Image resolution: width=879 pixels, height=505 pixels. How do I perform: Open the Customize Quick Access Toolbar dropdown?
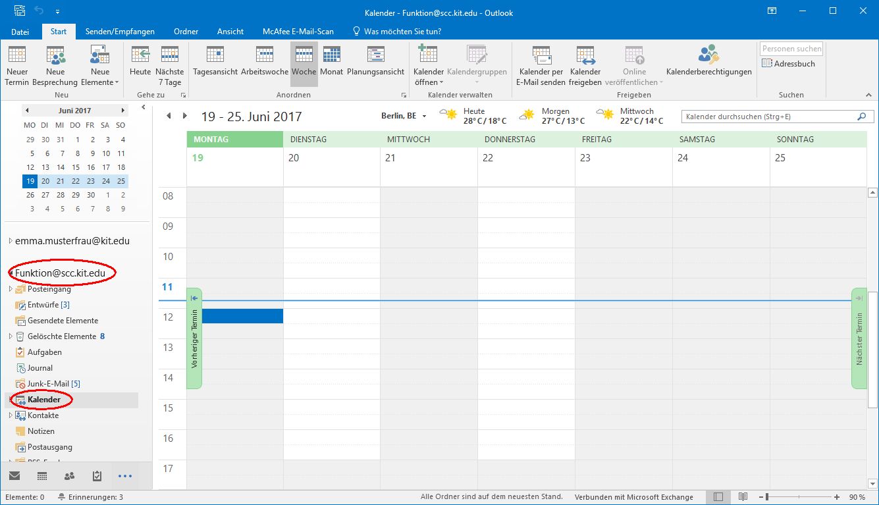(58, 12)
